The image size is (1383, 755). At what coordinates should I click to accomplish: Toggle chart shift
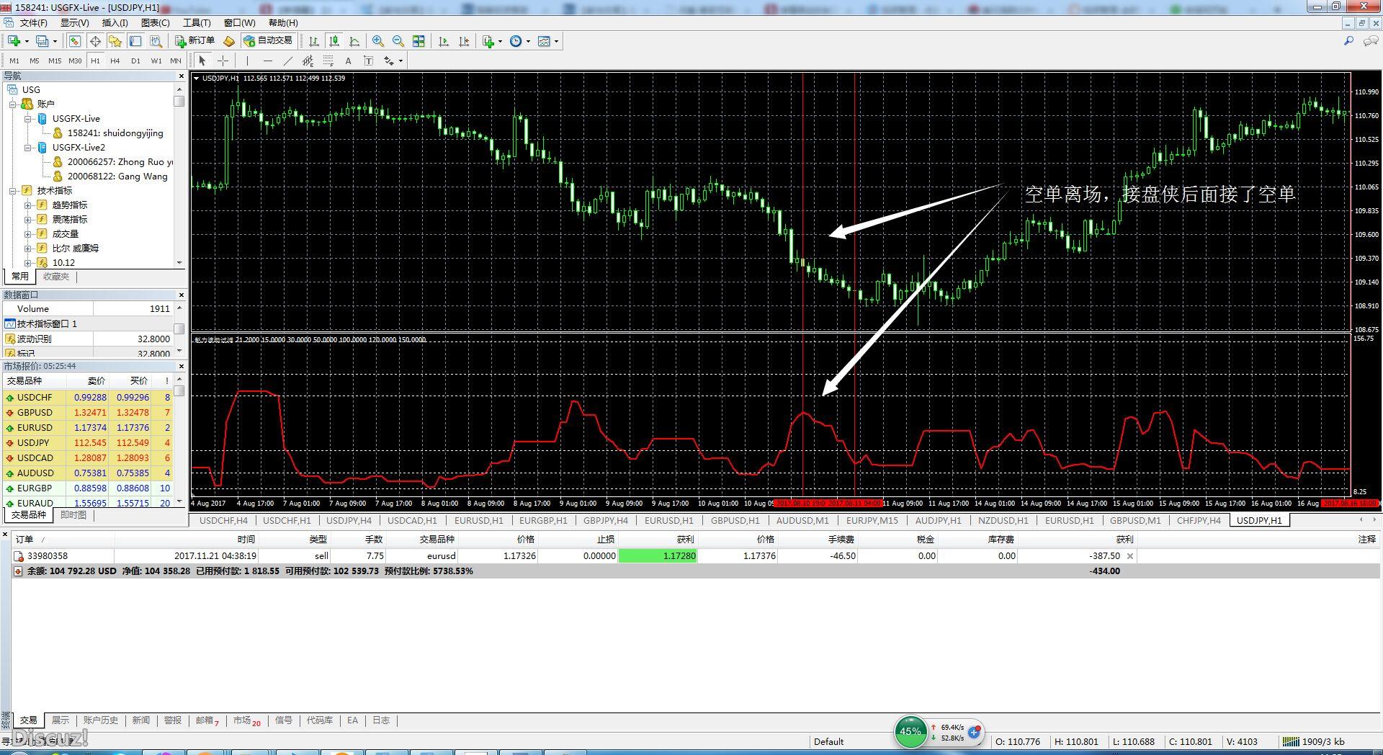[464, 41]
